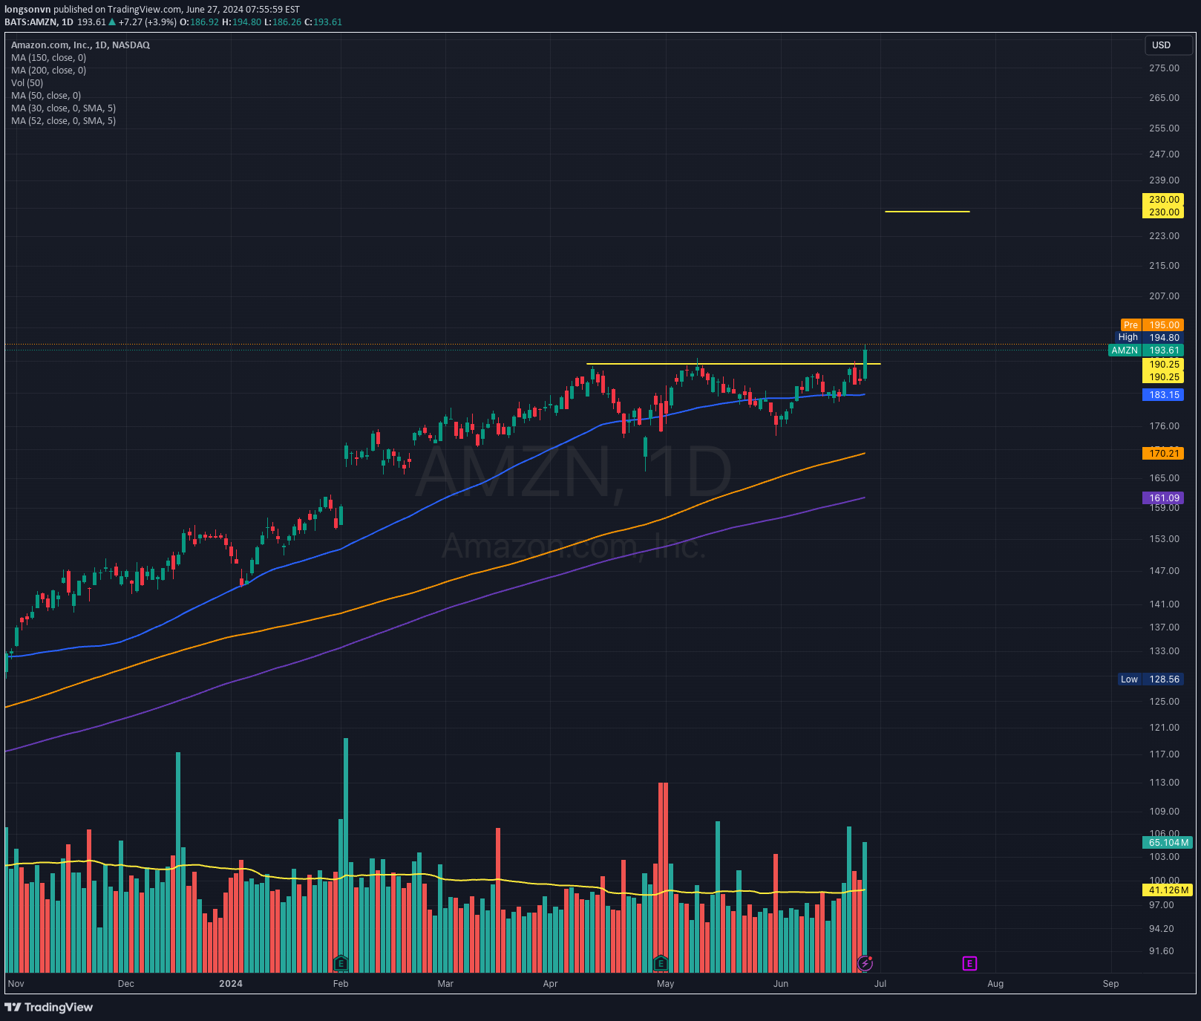
Task: Click the February earnings E marker
Action: tap(341, 963)
